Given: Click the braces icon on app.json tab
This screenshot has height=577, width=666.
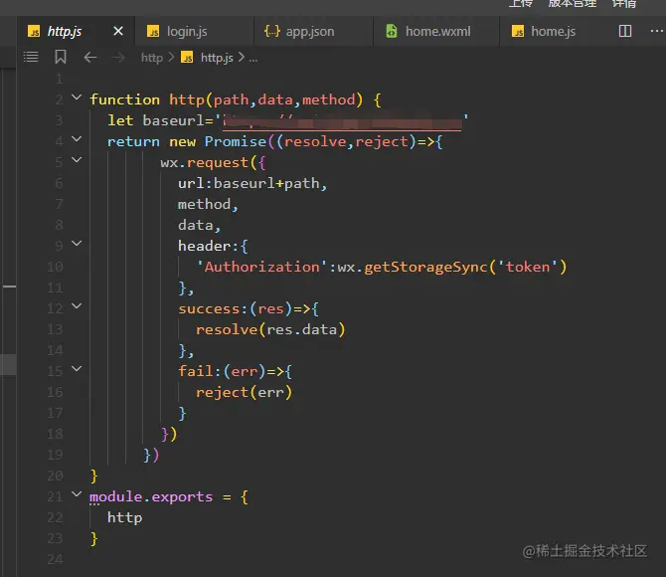Looking at the screenshot, I should coord(272,31).
